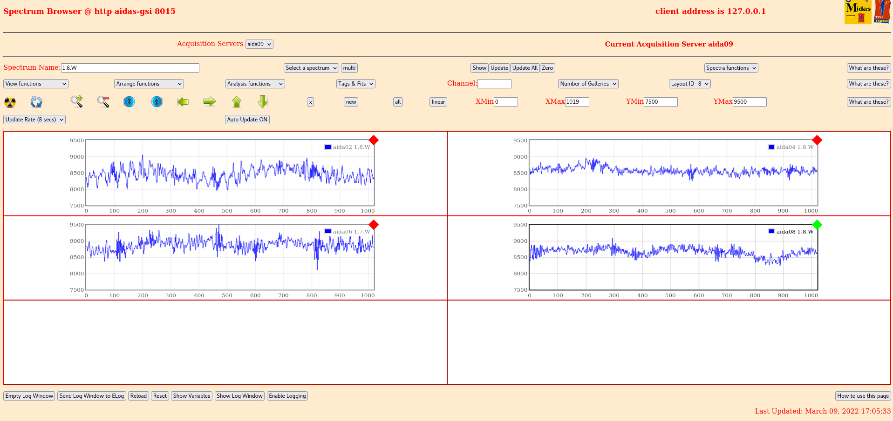This screenshot has width=893, height=421.
Task: Expand the Update Rate dropdown
Action: point(34,120)
